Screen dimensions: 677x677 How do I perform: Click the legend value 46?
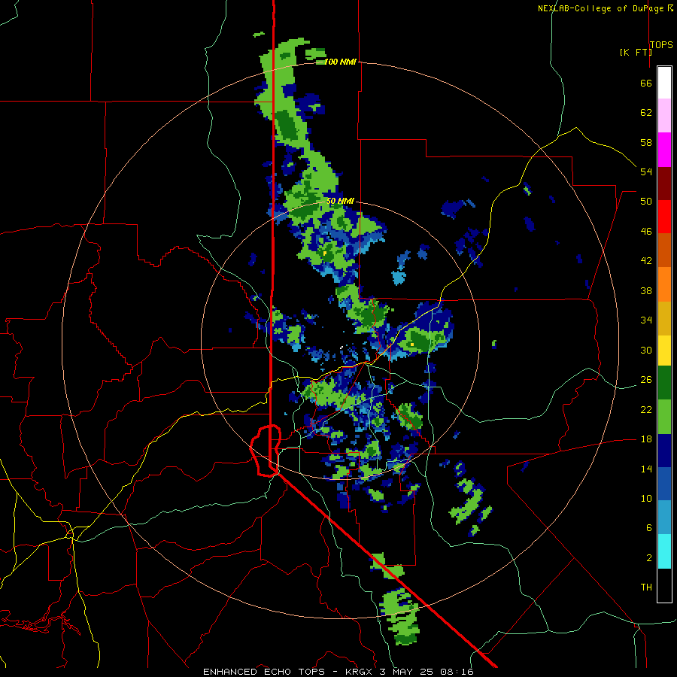pos(646,232)
